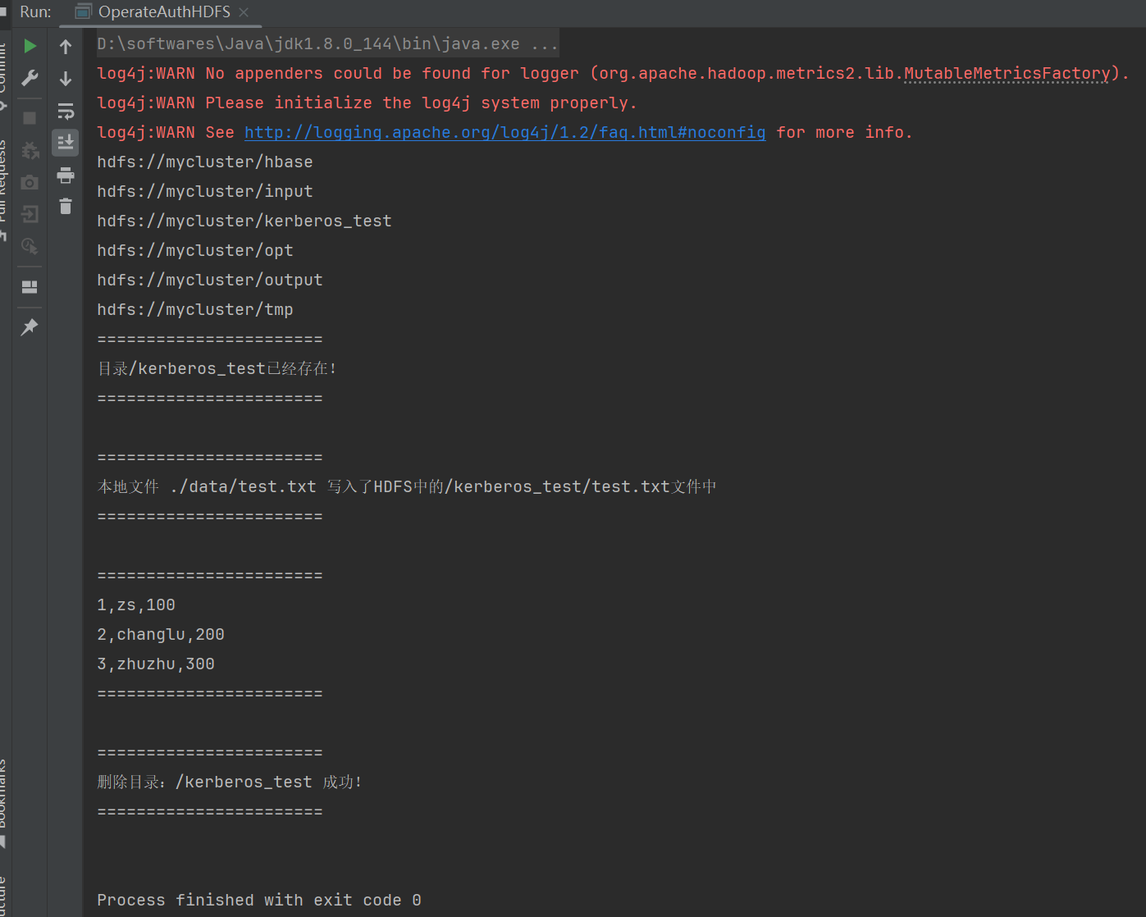Clear all console output with trash icon
This screenshot has width=1146, height=917.
[66, 207]
